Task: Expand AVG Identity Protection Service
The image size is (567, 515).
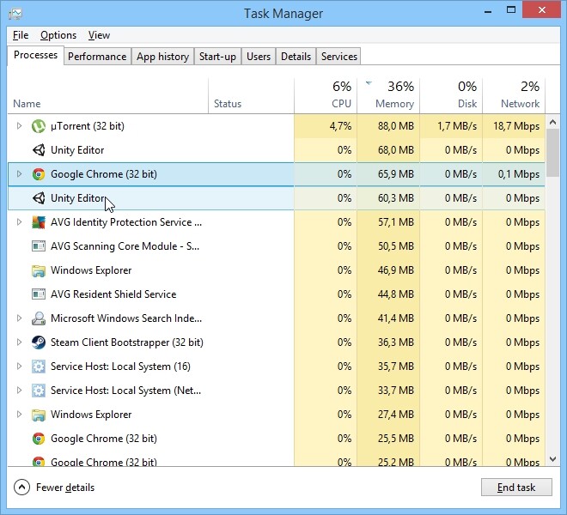Action: [x=19, y=222]
